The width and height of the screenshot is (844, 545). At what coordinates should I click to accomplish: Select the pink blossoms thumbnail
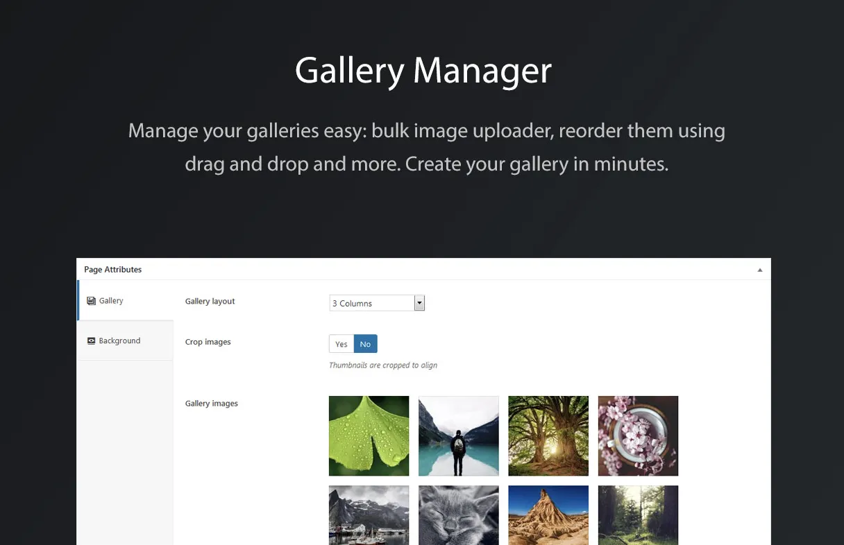[638, 436]
